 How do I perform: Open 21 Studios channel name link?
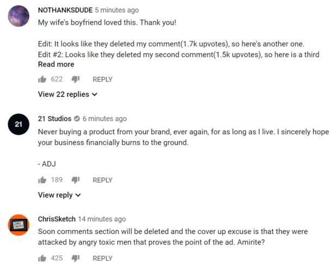[54, 119]
